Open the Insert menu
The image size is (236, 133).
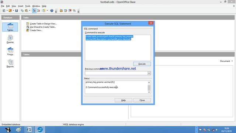(21, 6)
